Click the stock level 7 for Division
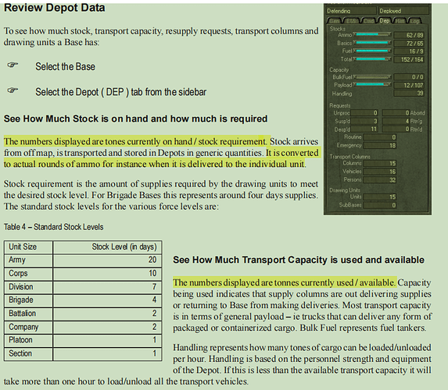Screen dimensions: 448x390 [154, 287]
